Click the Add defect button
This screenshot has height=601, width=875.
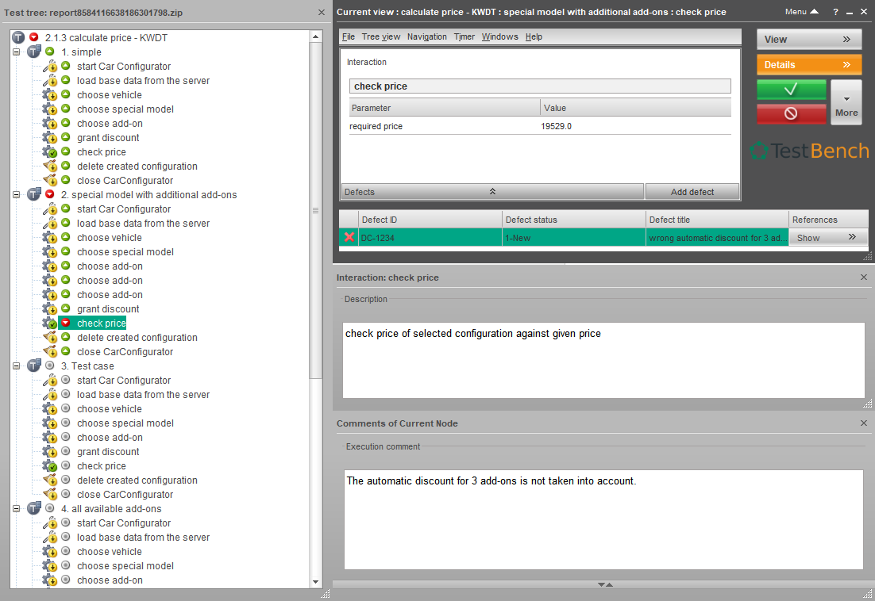tap(692, 192)
